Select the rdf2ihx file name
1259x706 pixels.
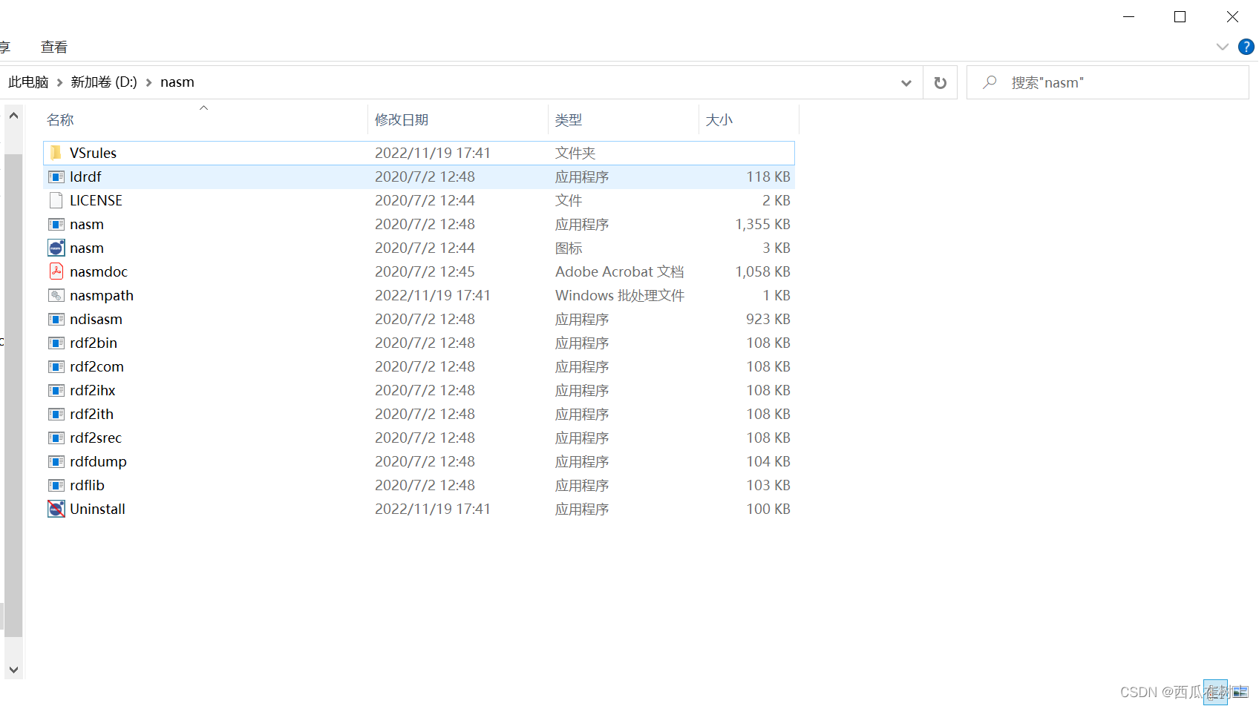(x=93, y=390)
